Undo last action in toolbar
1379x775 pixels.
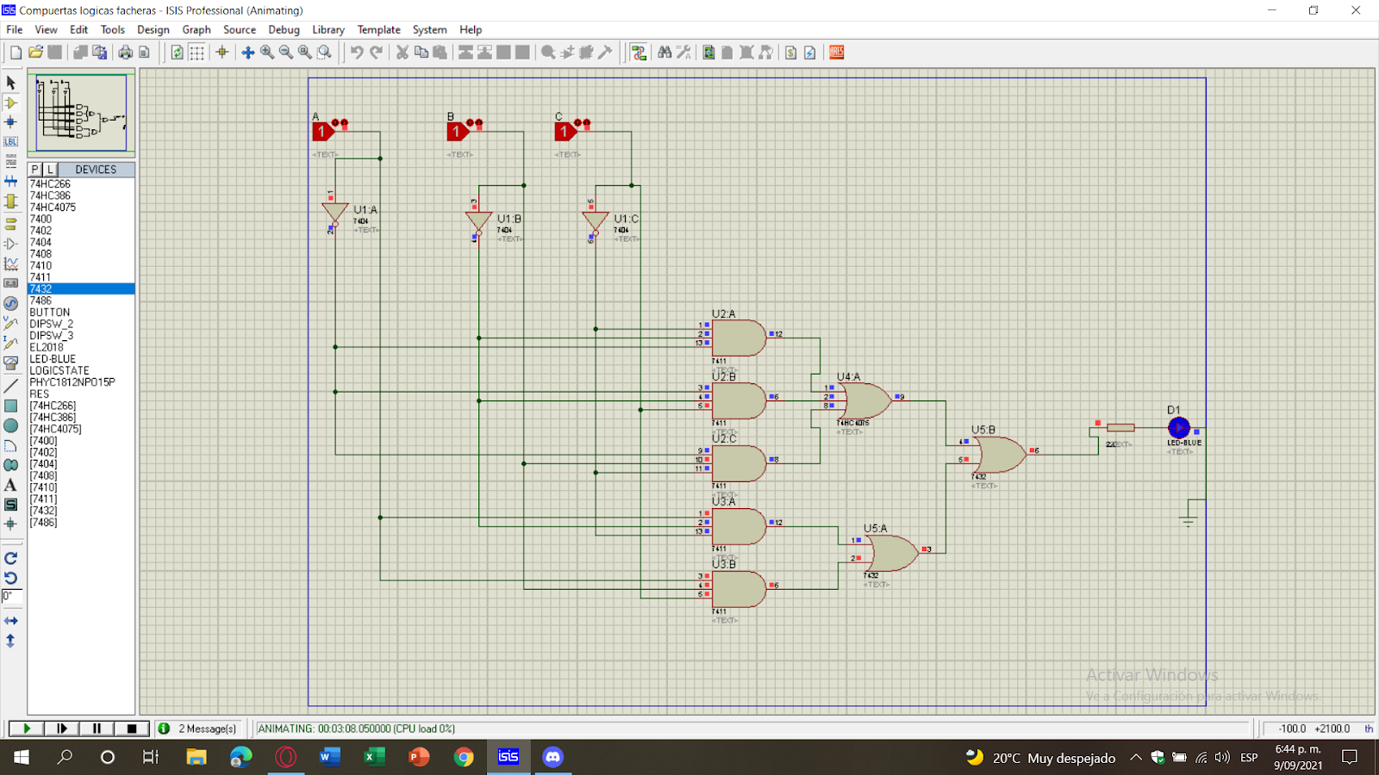pos(357,53)
